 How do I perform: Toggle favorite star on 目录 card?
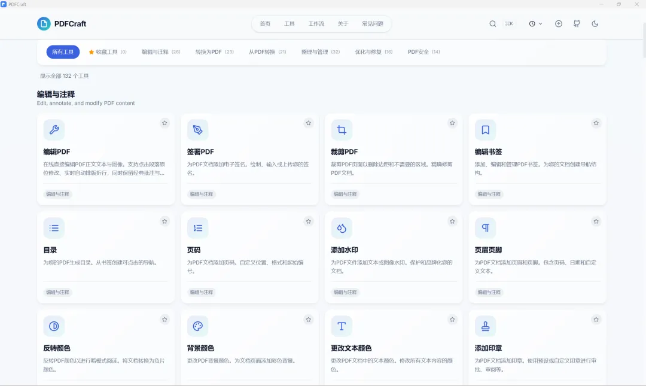pyautogui.click(x=165, y=221)
